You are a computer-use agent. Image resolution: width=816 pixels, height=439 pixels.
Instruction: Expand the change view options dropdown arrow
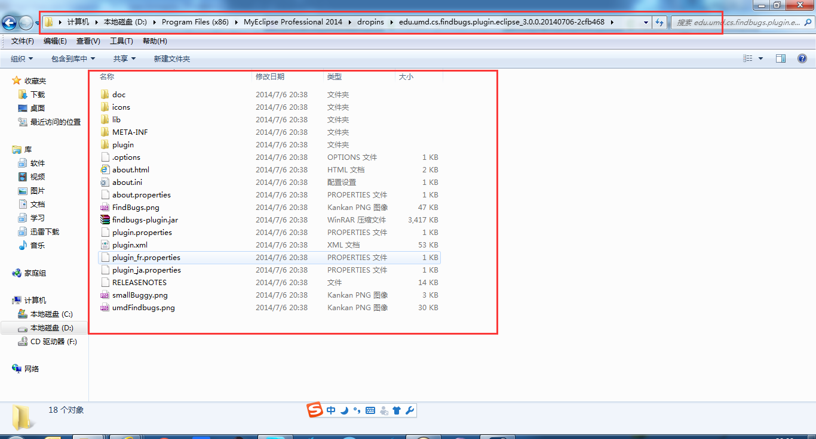tap(760, 58)
